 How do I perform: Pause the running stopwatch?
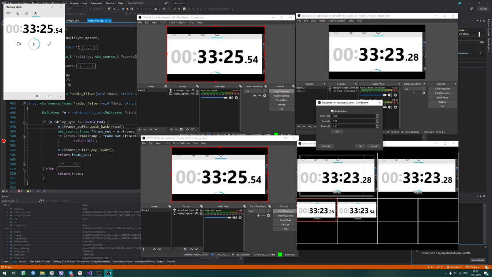pyautogui.click(x=34, y=44)
